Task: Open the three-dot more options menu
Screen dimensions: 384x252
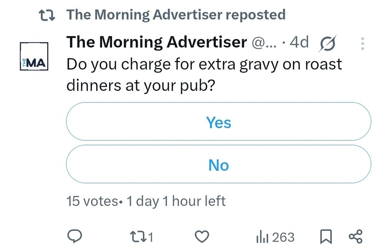Action: click(x=363, y=44)
